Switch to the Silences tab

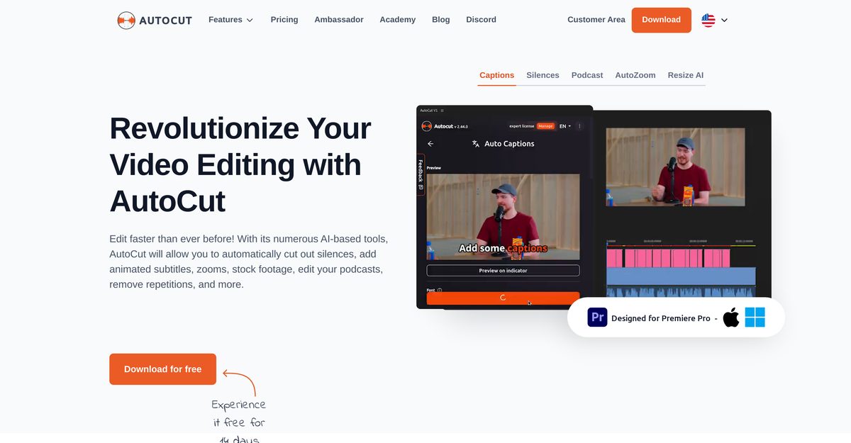pyautogui.click(x=543, y=75)
